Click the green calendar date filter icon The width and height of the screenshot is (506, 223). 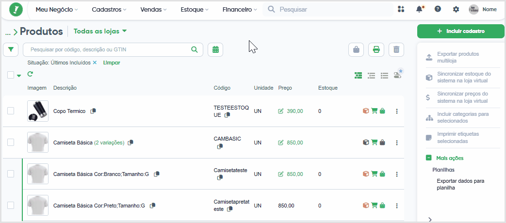coord(215,49)
